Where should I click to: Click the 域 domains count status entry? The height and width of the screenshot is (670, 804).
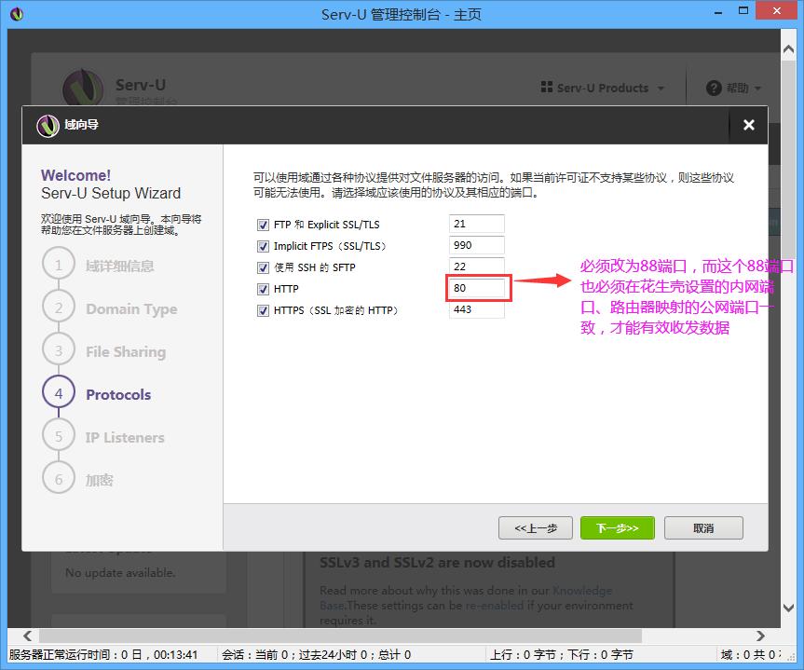(750, 654)
